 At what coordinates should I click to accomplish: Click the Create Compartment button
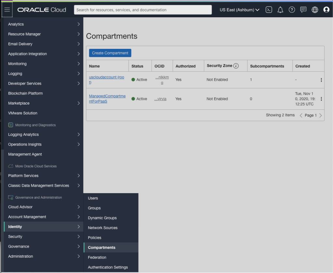110,53
